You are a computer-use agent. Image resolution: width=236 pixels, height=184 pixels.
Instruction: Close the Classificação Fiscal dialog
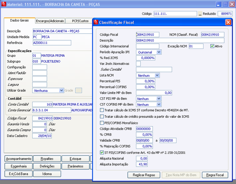click(x=228, y=22)
